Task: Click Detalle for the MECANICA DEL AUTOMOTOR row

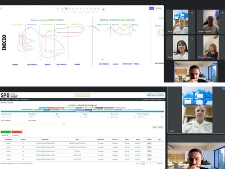Action: pyautogui.click(x=149, y=143)
